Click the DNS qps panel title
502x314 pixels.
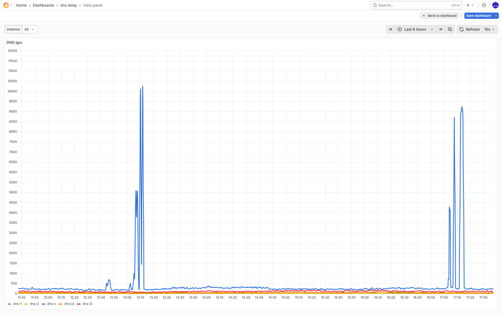click(14, 42)
